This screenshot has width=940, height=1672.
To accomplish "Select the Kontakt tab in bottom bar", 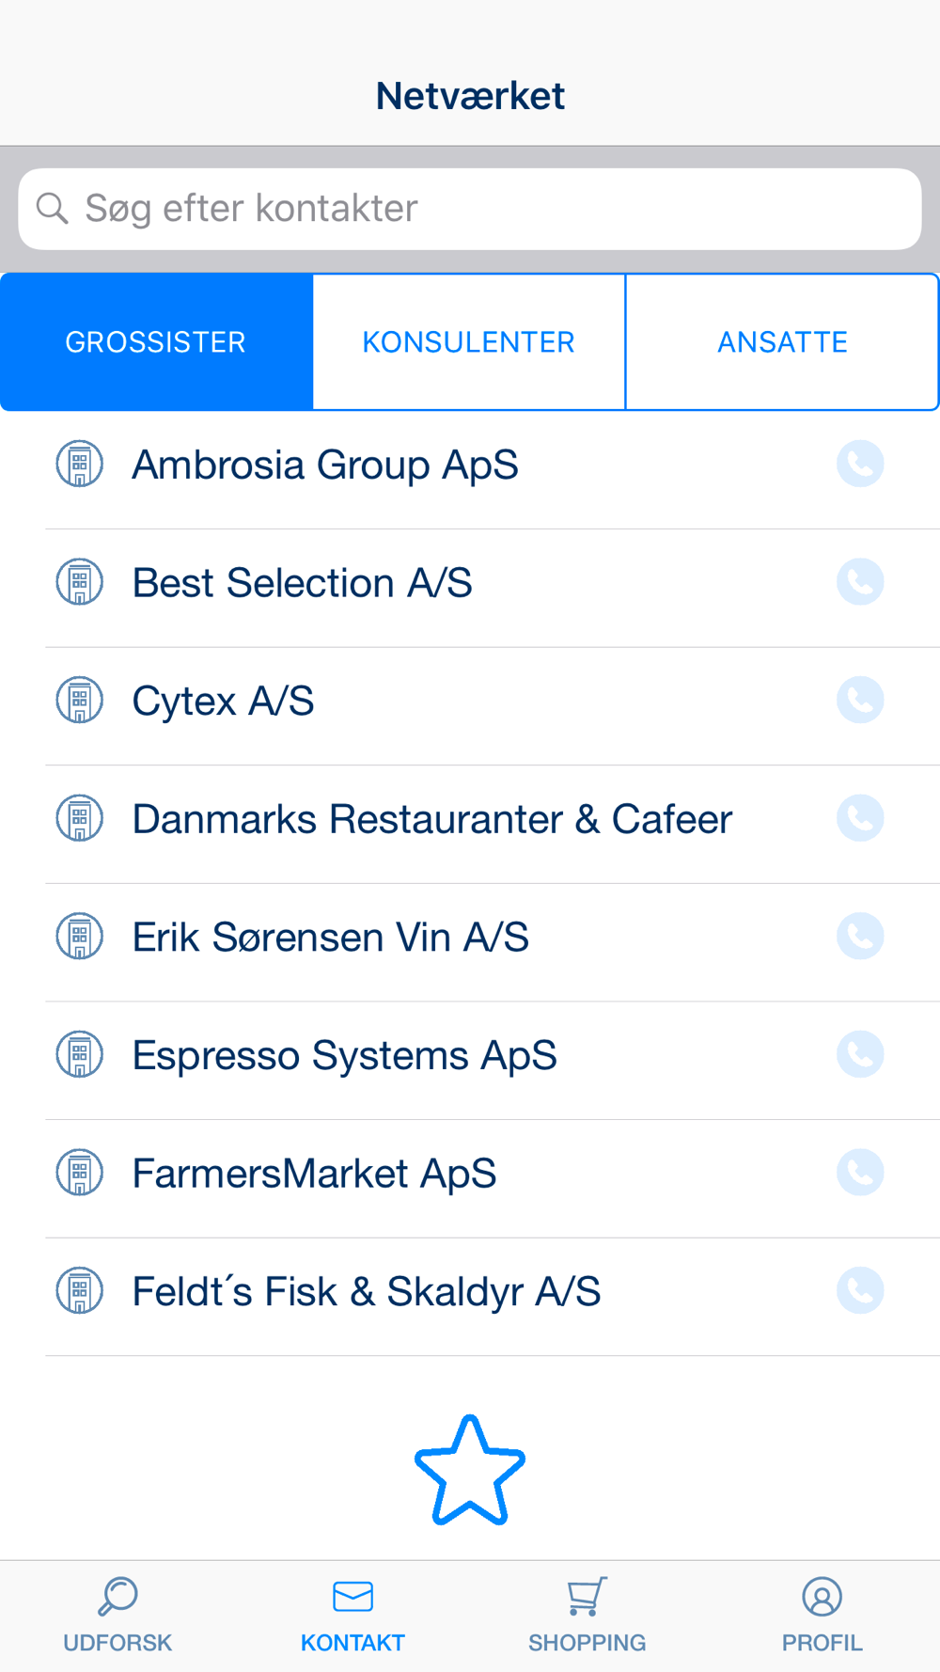I will click(x=352, y=1617).
